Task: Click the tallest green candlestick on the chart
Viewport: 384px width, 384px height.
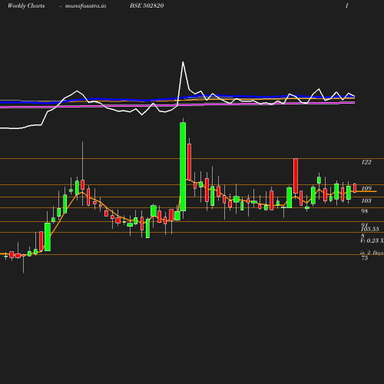Action: coord(183,167)
